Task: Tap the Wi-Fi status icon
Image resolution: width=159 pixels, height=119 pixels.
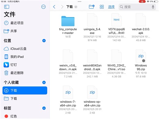Action: [x=148, y=2]
